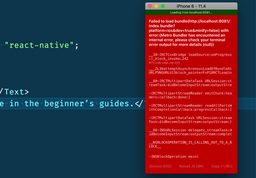Minimize the iPhone 6 simulator window

[156, 6]
